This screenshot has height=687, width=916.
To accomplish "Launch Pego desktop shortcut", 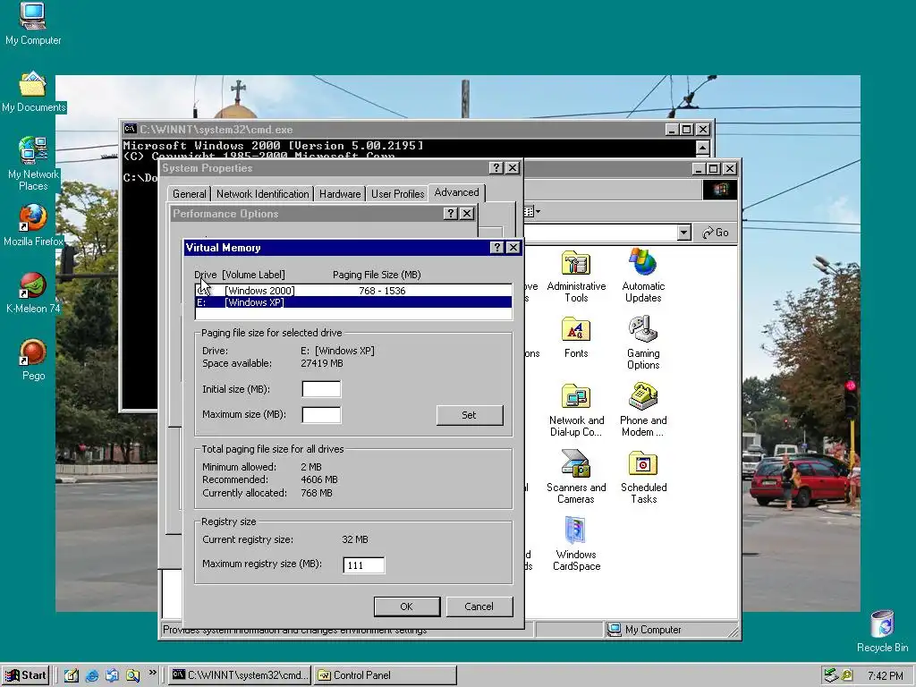I will click(33, 360).
